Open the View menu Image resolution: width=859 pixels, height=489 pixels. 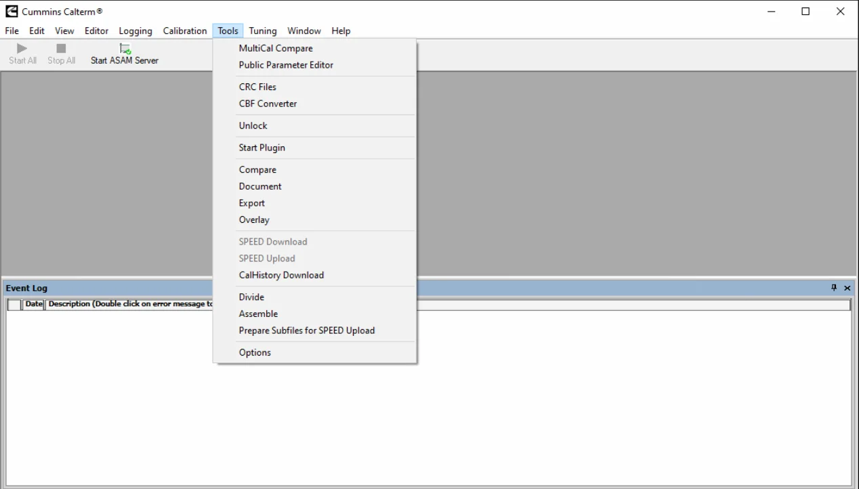[64, 30]
